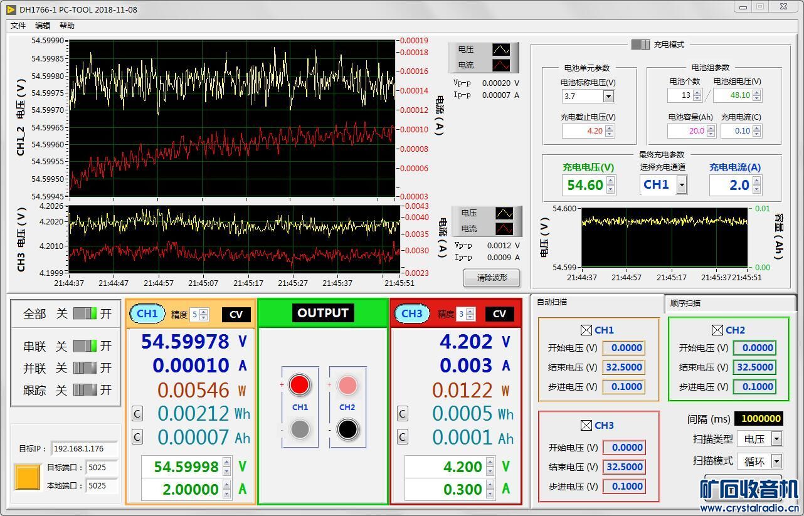Click CH1 start voltage 0.0000 field
This screenshot has width=804, height=516.
click(x=623, y=348)
